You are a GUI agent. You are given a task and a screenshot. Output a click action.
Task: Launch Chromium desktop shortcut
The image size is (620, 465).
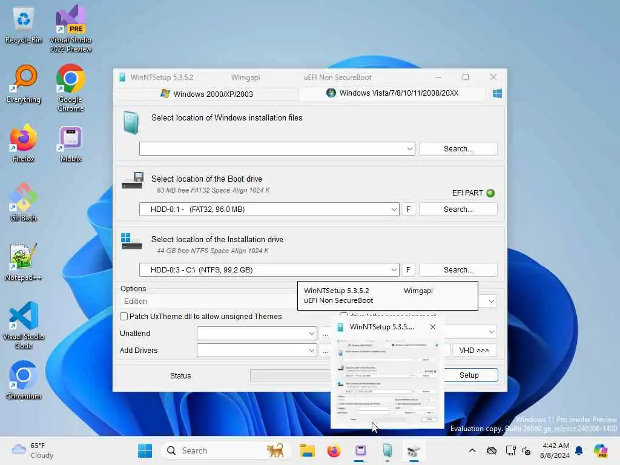coord(24,380)
